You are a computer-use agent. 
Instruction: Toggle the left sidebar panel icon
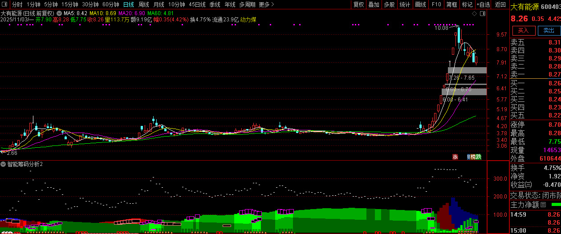tap(4, 4)
